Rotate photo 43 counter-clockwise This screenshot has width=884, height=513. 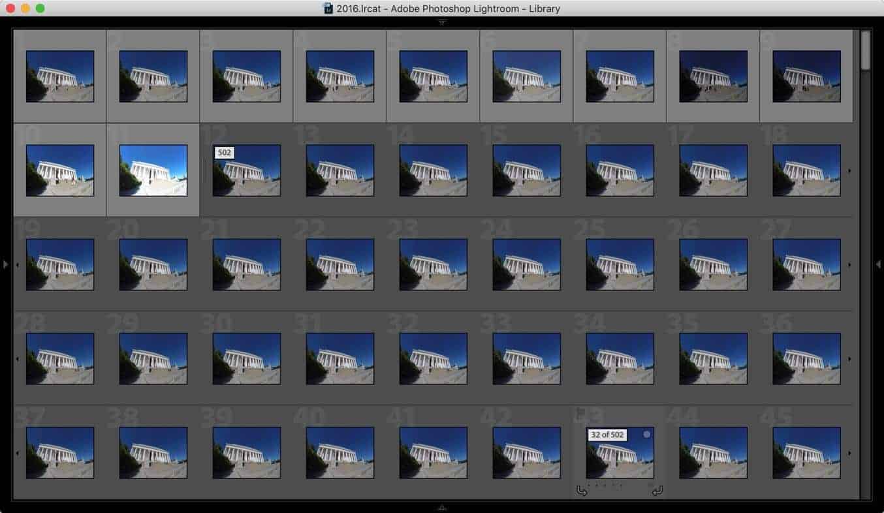(582, 490)
